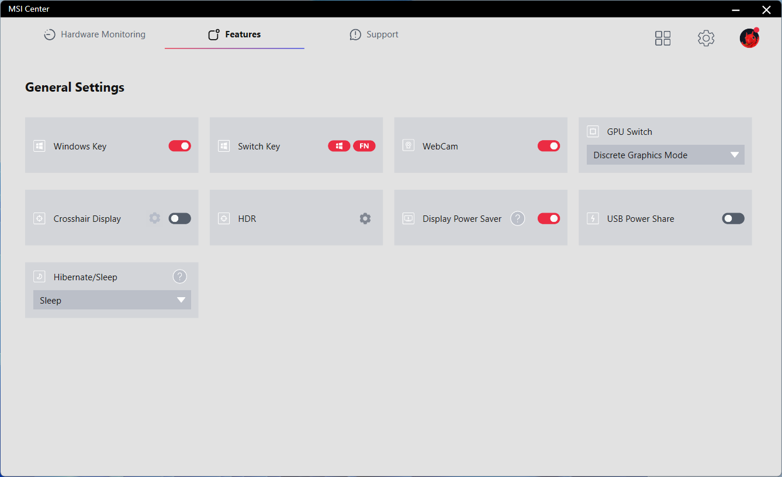The width and height of the screenshot is (782, 477).
Task: Turn off Display Power Saver toggle
Action: [x=549, y=218]
